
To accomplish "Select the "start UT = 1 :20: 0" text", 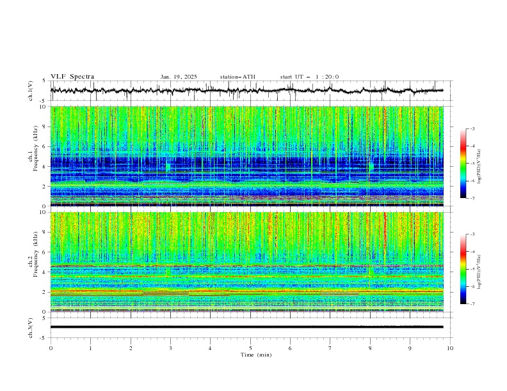I will (x=309, y=77).
